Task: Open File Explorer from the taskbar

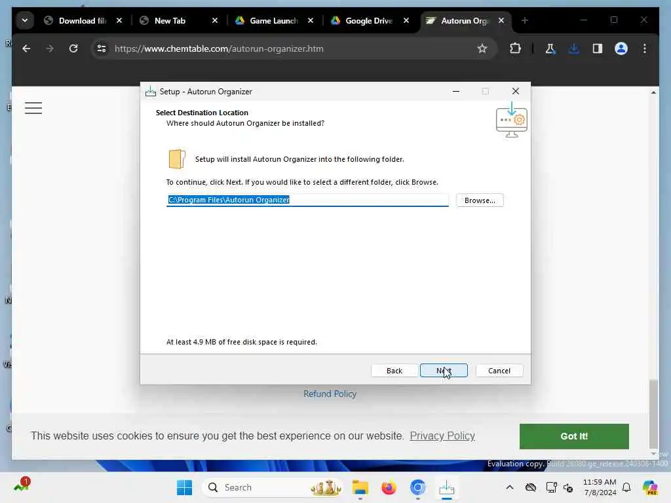Action: click(x=360, y=487)
